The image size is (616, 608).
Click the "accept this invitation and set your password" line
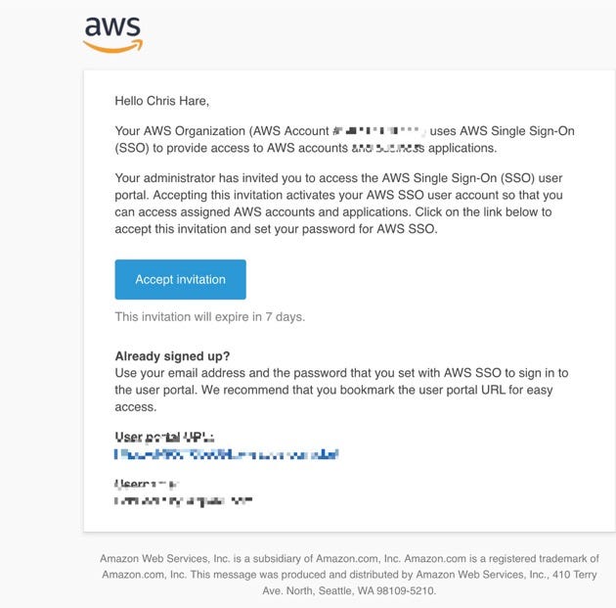point(276,229)
